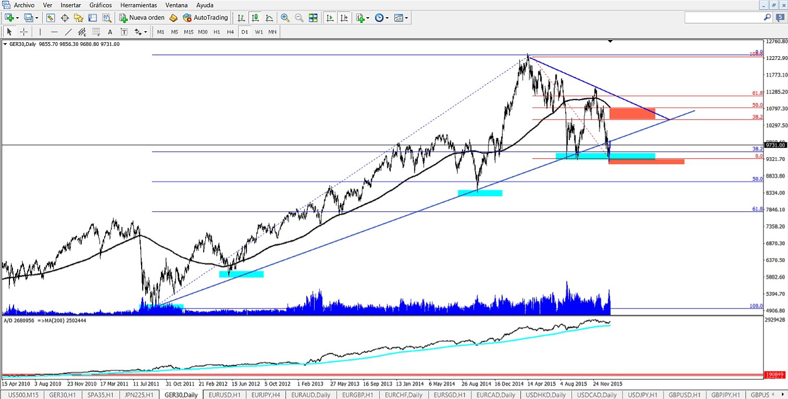Enable chart auto scroll

tap(330, 17)
